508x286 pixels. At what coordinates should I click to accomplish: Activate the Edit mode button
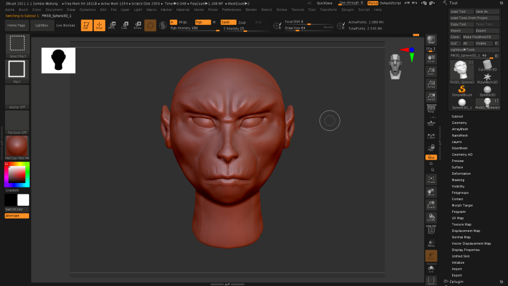tap(86, 25)
